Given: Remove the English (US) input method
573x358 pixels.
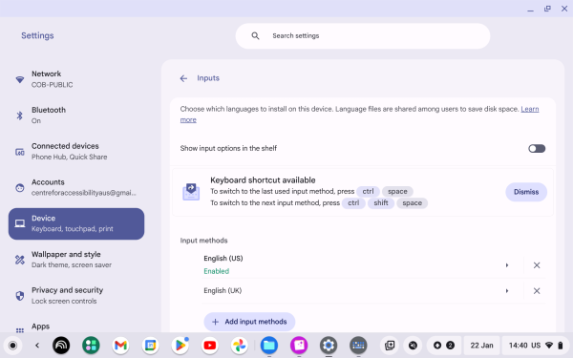Looking at the screenshot, I should coord(537,265).
